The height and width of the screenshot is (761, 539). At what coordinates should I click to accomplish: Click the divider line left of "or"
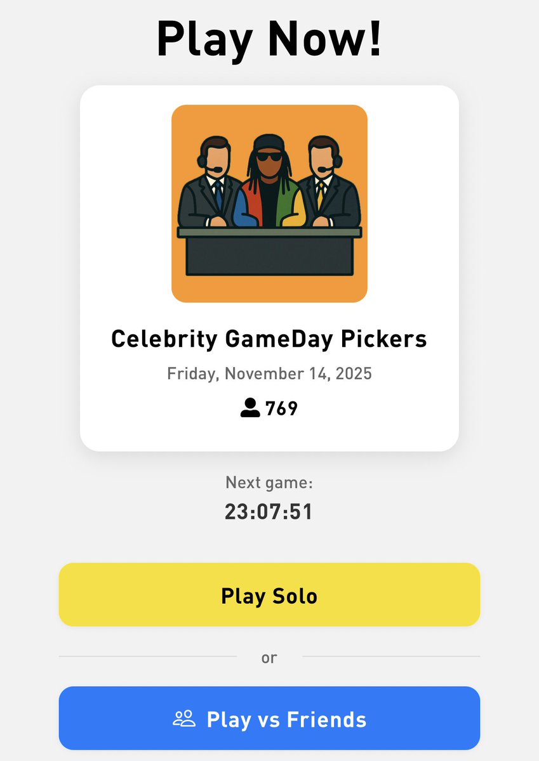point(147,656)
